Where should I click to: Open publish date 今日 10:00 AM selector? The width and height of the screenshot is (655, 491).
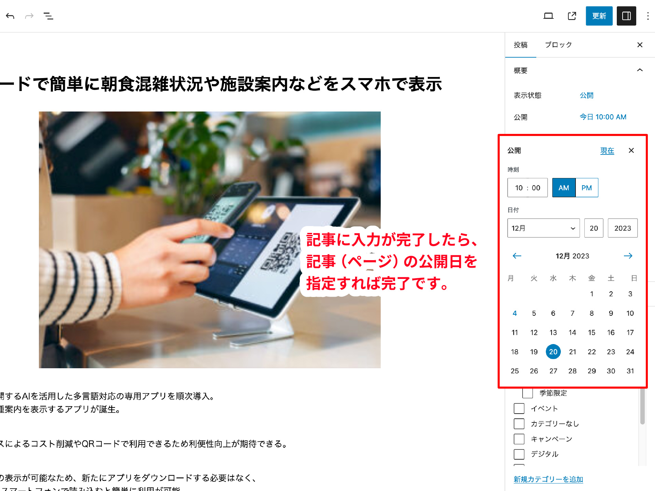coord(603,117)
